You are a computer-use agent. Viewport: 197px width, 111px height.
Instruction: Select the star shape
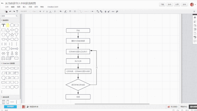coord(12,34)
